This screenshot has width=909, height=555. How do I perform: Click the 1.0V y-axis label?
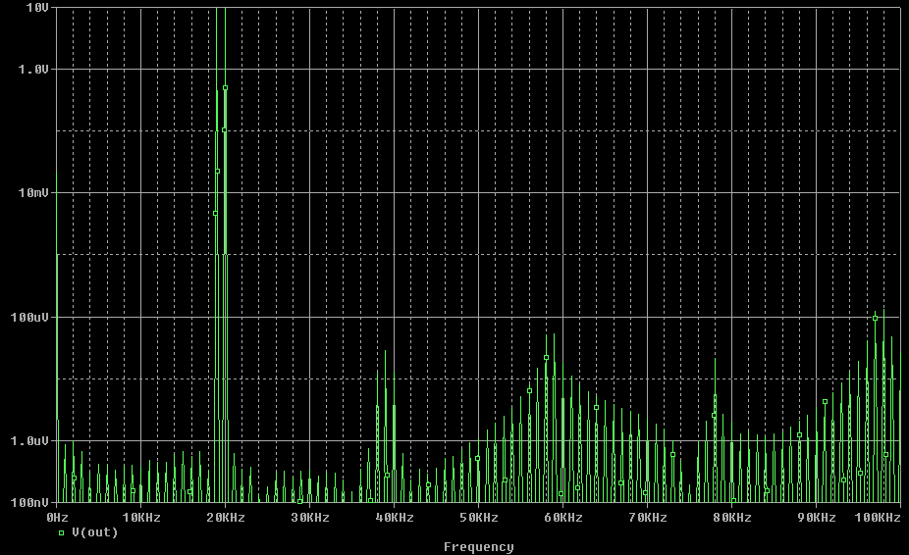point(33,70)
